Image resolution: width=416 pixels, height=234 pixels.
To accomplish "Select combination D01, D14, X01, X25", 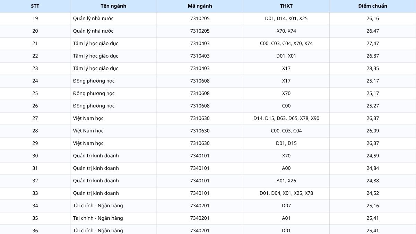I will coord(286,18).
